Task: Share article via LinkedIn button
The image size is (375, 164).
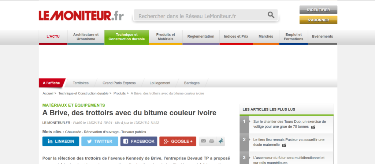Action: click(61, 141)
